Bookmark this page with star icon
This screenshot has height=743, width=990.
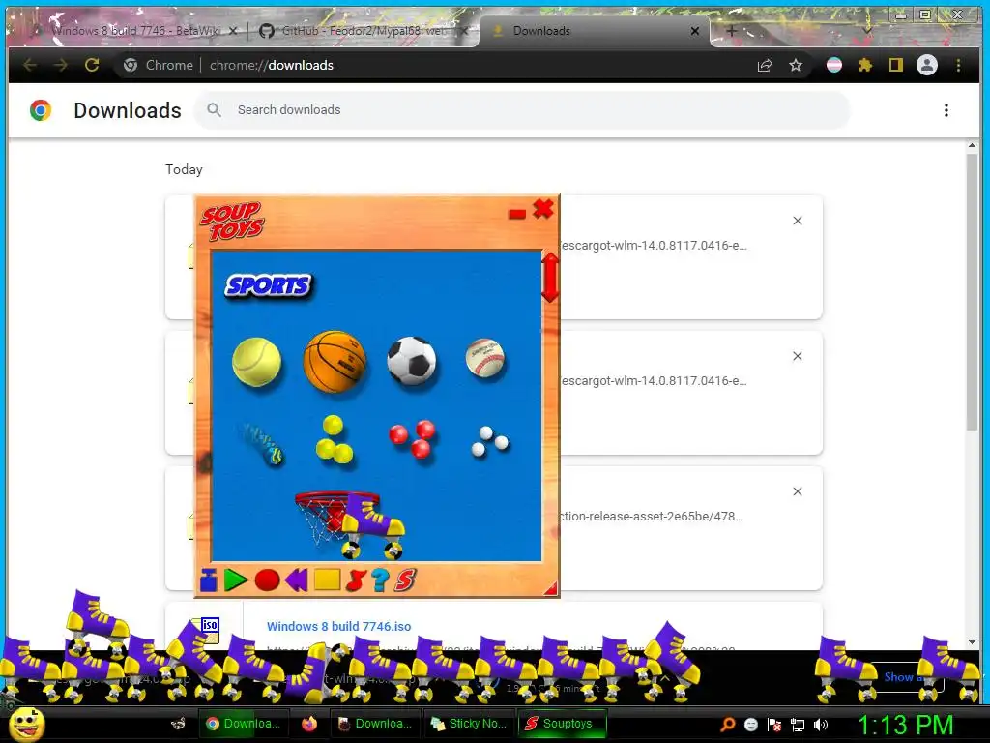796,65
